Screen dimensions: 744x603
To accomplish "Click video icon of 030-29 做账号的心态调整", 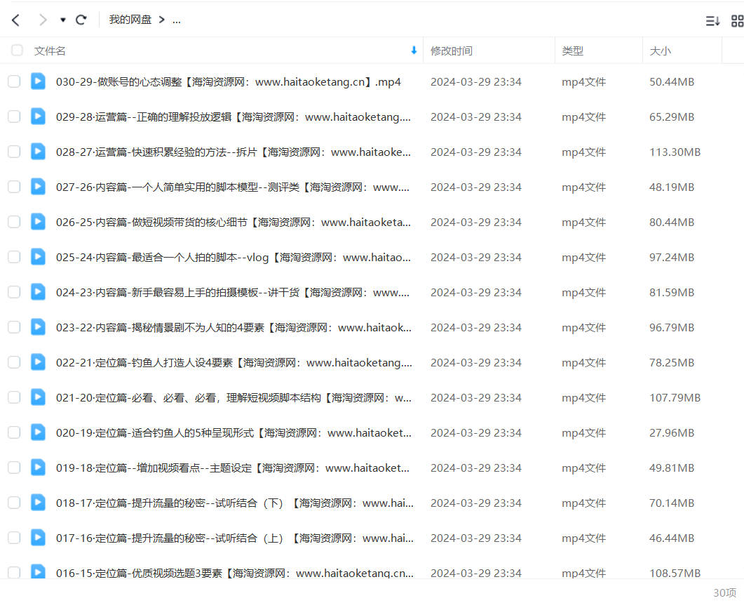I will pos(38,81).
